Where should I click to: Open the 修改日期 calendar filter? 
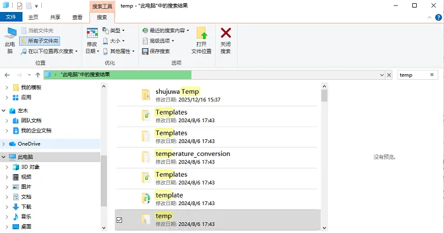[92, 40]
